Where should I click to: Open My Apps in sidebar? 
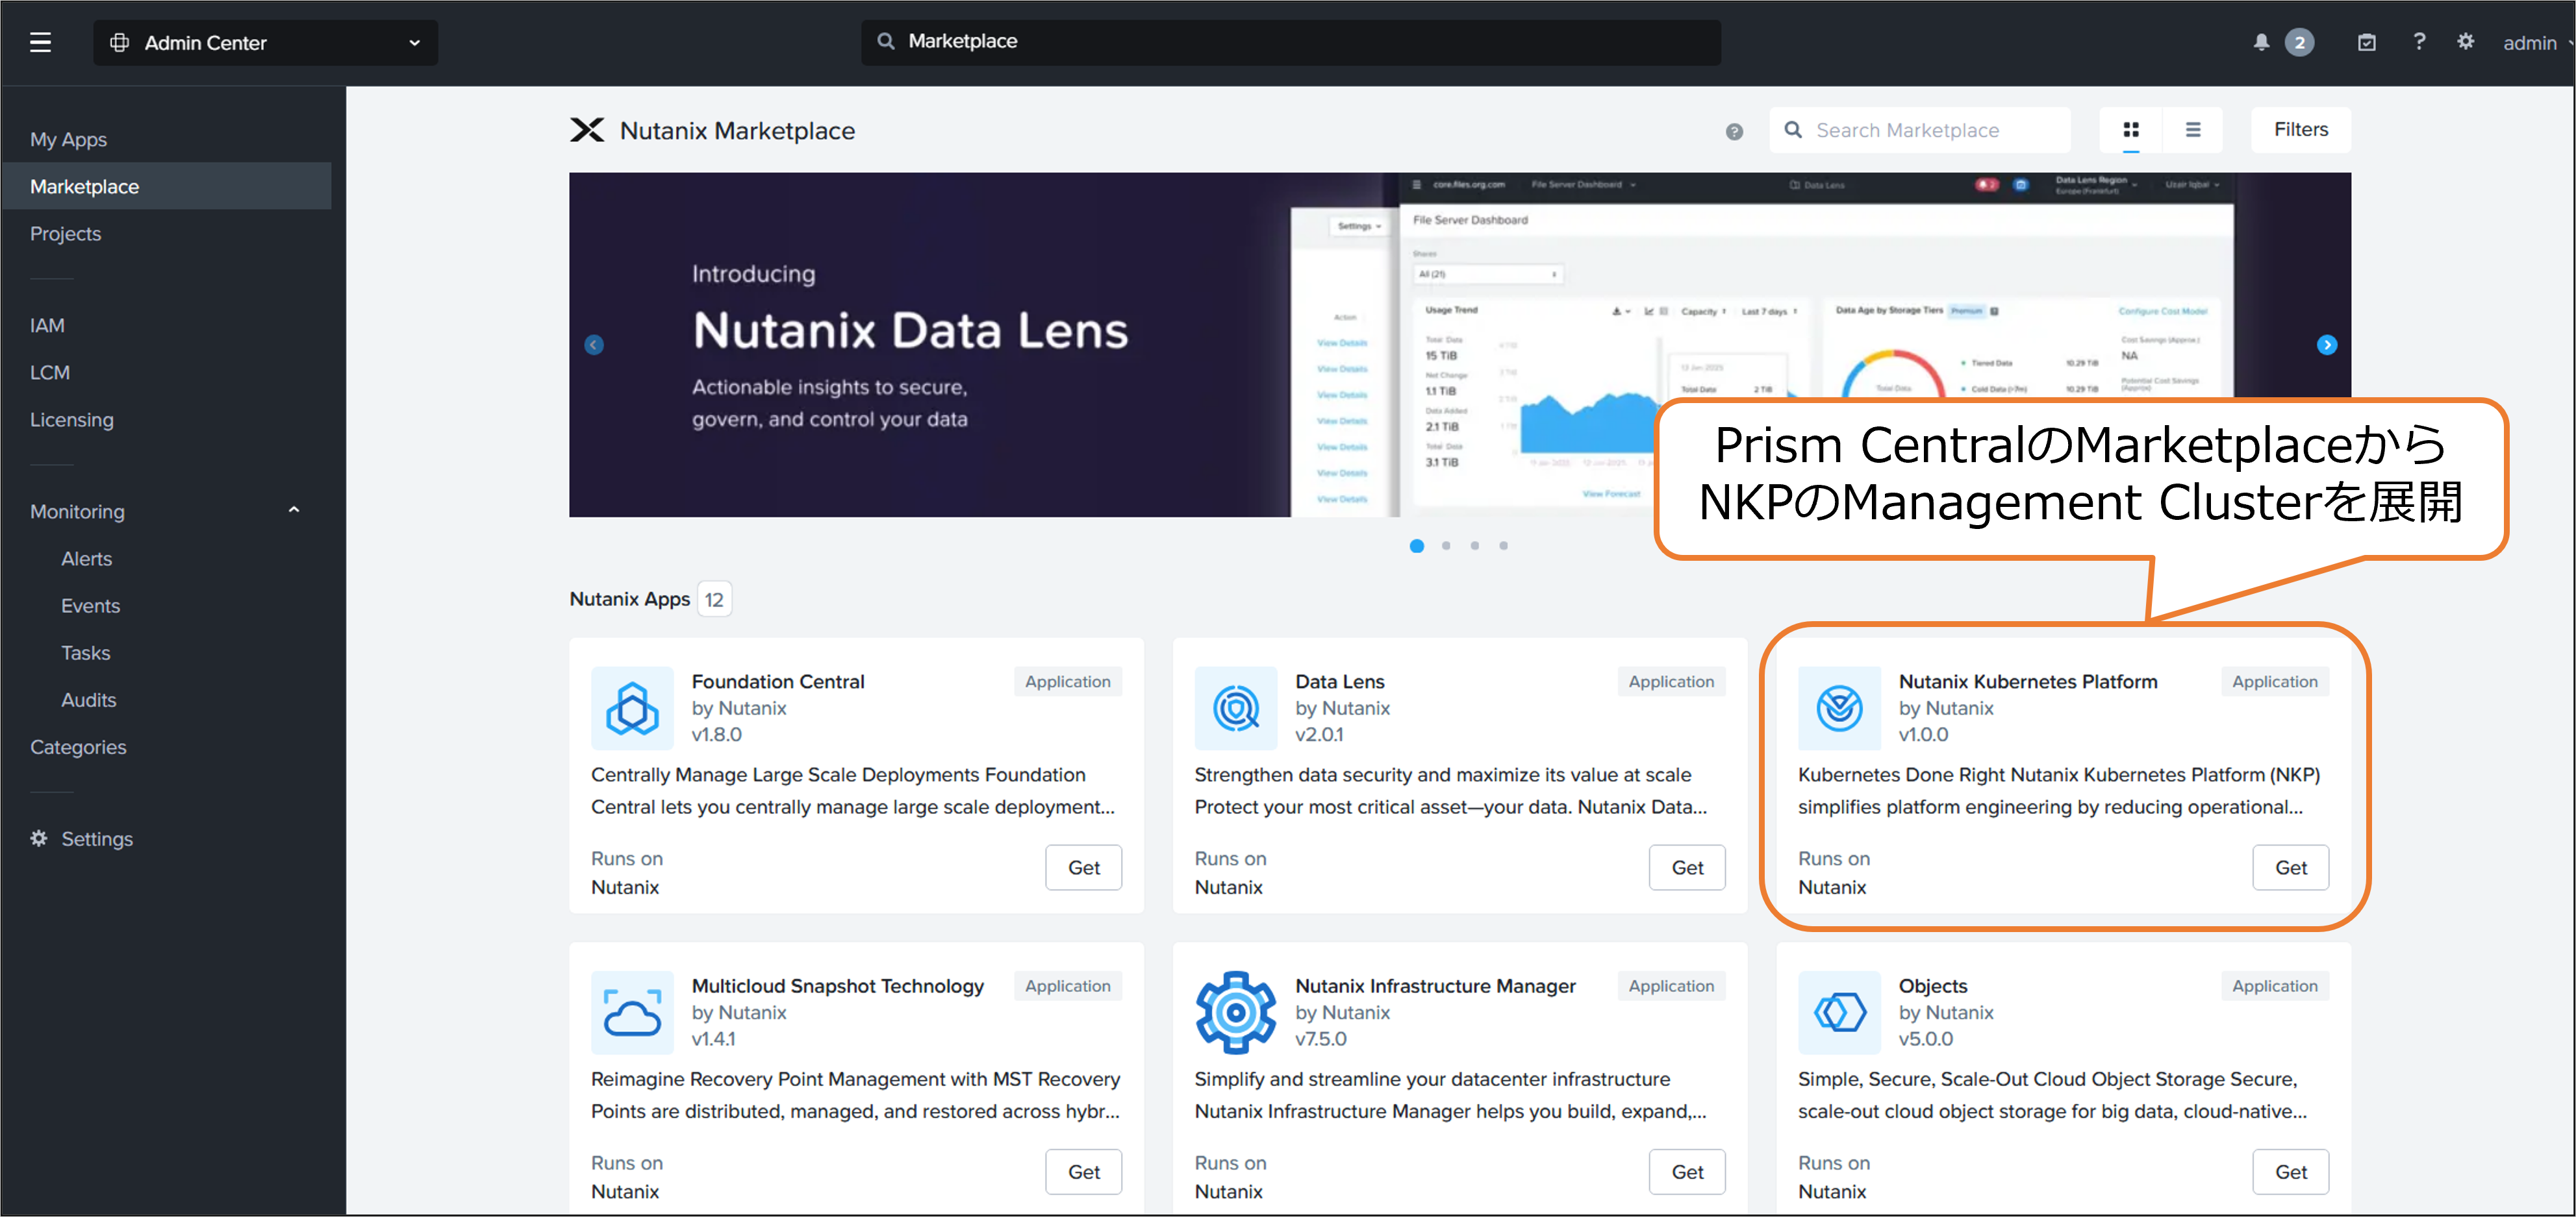pos(68,140)
